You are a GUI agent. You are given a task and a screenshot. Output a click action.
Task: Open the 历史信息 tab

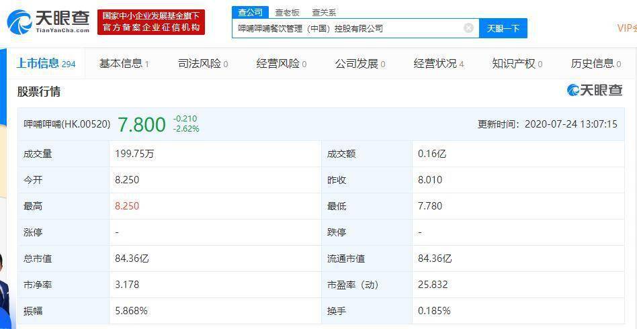coord(595,63)
